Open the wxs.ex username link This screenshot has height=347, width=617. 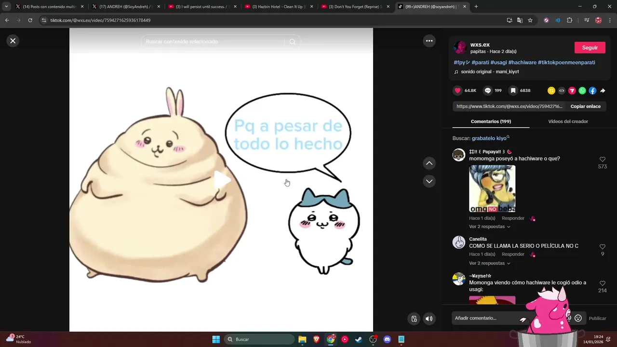click(x=480, y=45)
